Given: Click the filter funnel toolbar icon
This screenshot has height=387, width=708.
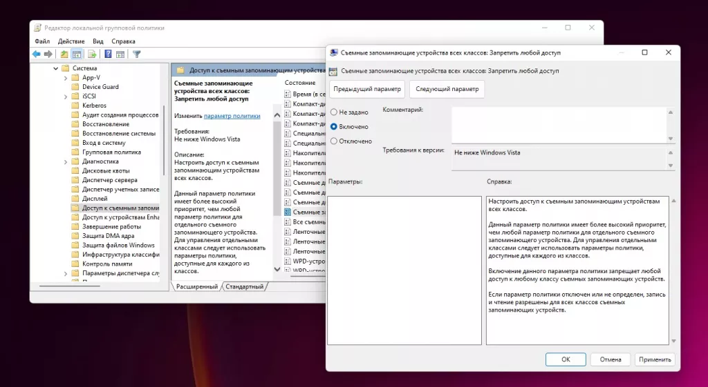Looking at the screenshot, I should click(x=137, y=54).
